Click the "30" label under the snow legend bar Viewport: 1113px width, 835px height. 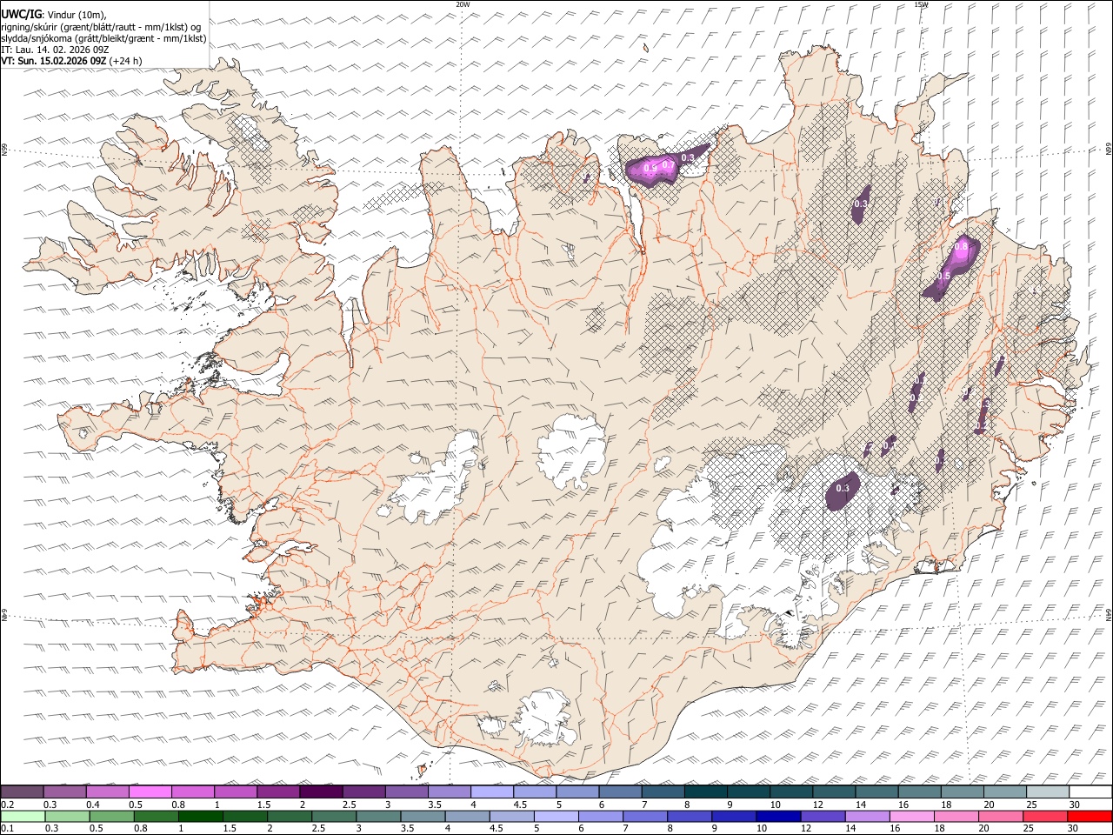coord(1075,805)
